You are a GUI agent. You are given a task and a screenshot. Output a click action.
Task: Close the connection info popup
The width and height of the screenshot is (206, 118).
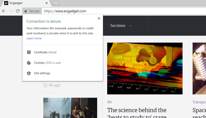(99, 18)
